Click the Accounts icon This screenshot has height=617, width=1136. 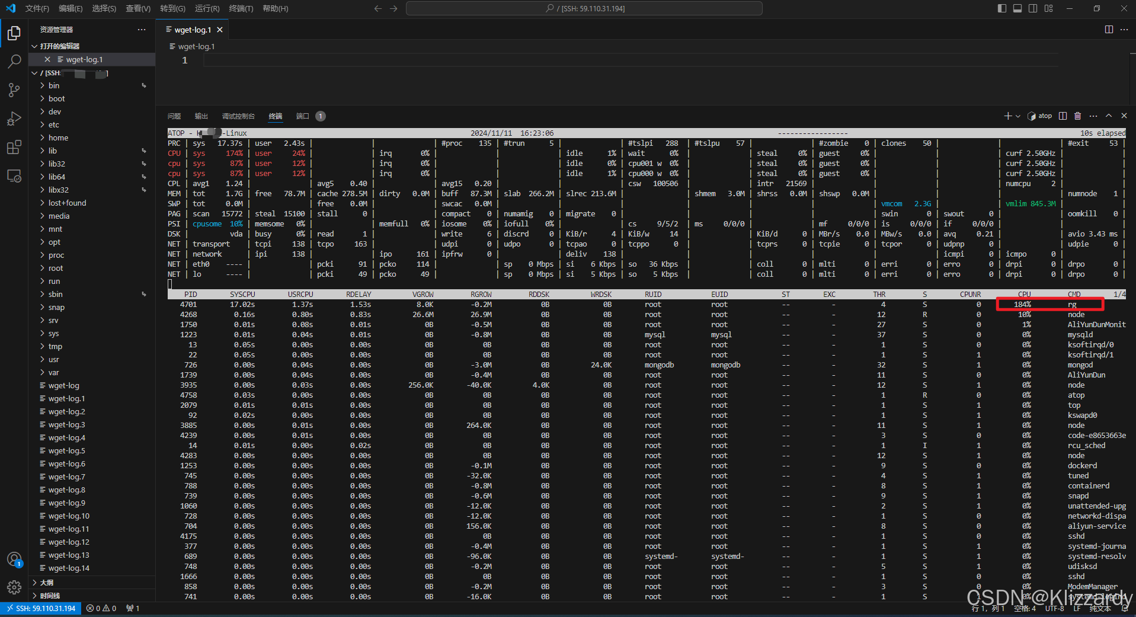coord(14,559)
